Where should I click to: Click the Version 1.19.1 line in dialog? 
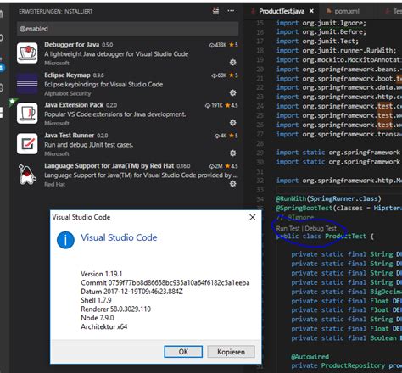tap(102, 274)
